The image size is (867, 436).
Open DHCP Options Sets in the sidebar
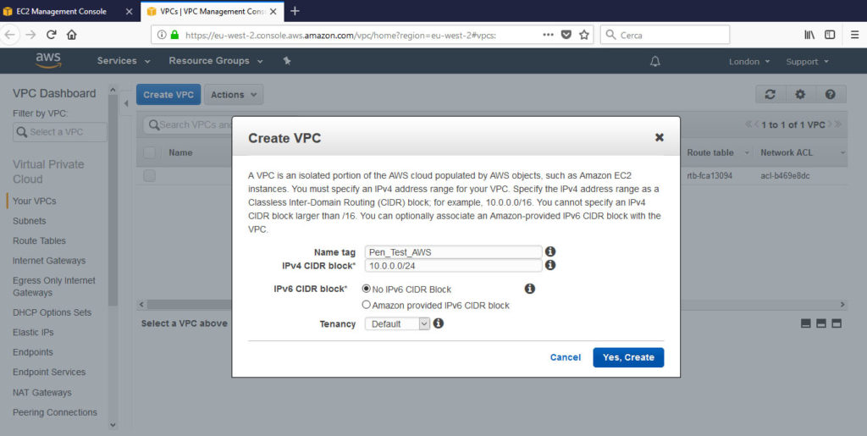pyautogui.click(x=52, y=312)
